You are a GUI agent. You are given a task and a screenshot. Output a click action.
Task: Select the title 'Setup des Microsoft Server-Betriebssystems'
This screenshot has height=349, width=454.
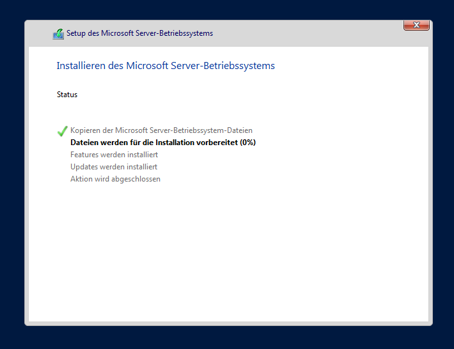(x=139, y=33)
